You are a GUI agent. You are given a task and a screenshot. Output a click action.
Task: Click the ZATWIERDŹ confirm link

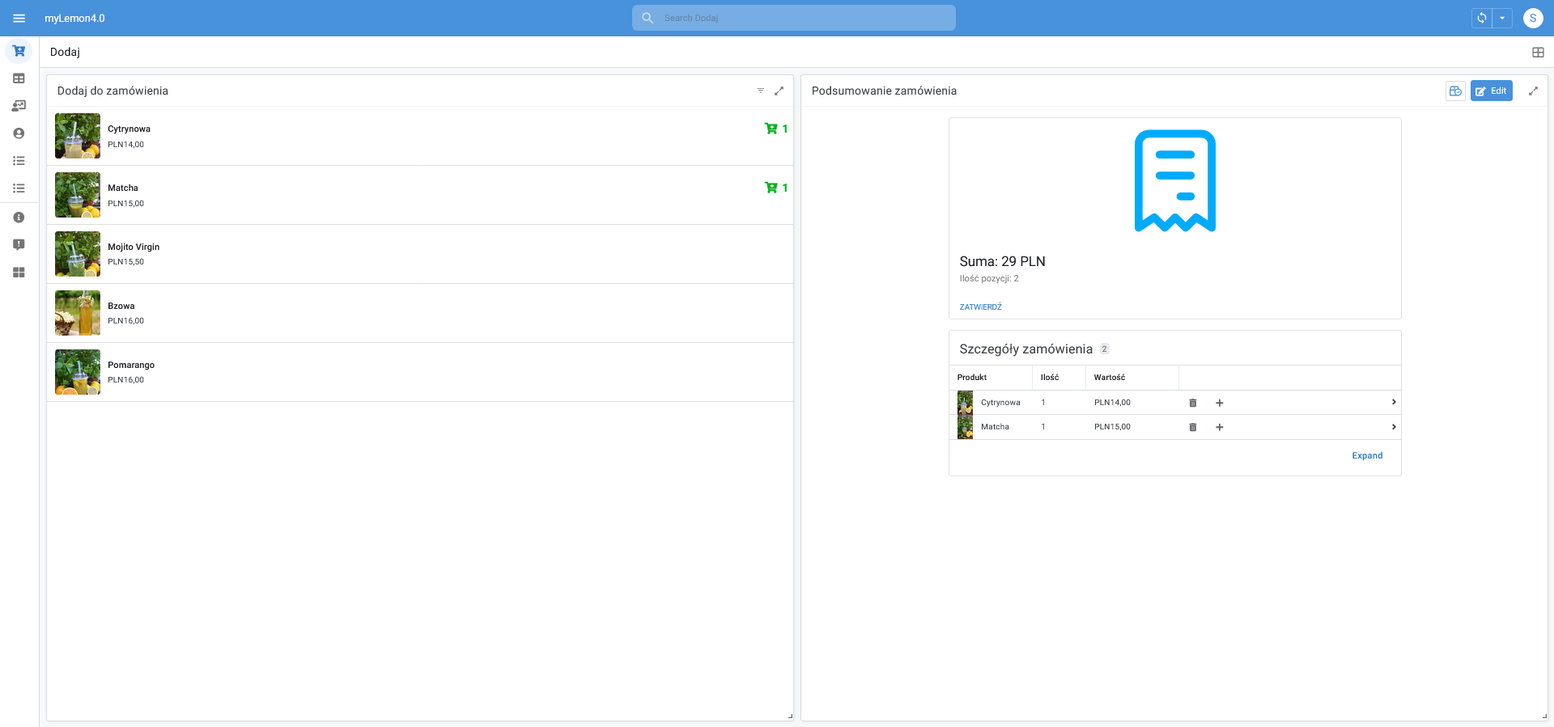980,307
